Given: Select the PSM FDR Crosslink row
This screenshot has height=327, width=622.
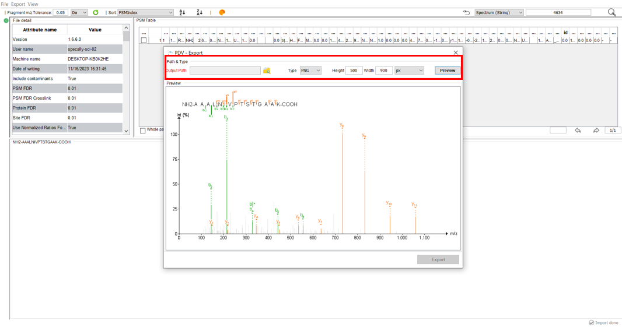Looking at the screenshot, I should click(67, 98).
